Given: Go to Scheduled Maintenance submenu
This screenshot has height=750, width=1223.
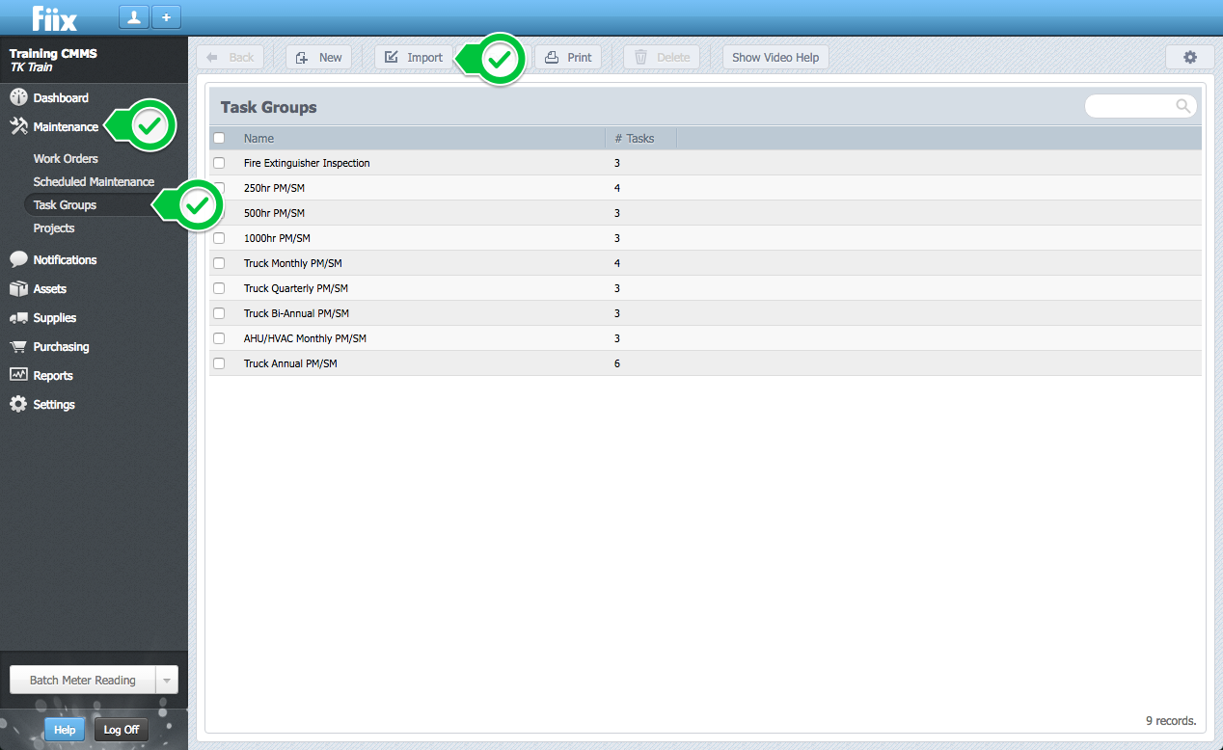Looking at the screenshot, I should tap(94, 181).
